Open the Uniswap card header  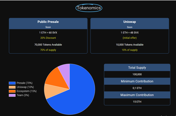(x=130, y=24)
